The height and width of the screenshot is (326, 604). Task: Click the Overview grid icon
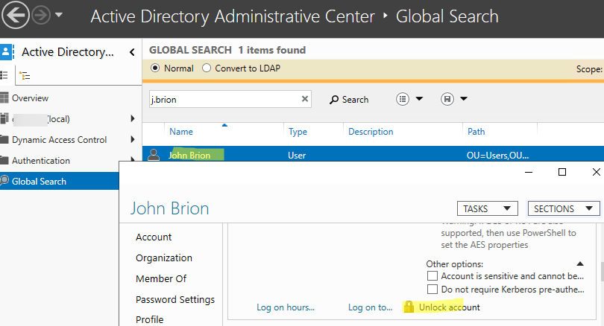click(x=4, y=98)
